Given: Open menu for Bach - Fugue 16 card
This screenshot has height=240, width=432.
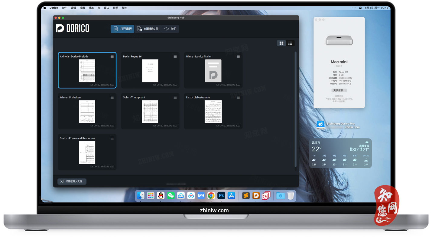Looking at the screenshot, I should point(175,56).
